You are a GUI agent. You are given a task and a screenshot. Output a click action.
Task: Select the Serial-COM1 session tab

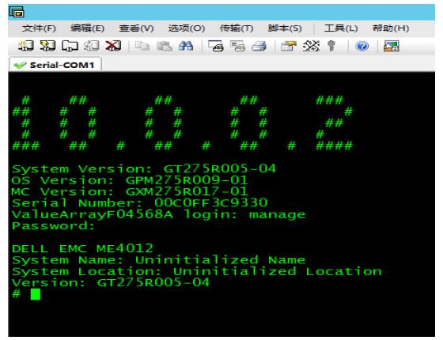pos(55,65)
